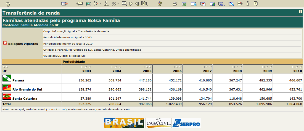304x131 pixels.
Task: Export the table to PDF
Action: (x=203, y=4)
